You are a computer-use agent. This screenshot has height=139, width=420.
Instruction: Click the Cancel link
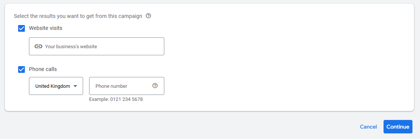click(x=368, y=127)
